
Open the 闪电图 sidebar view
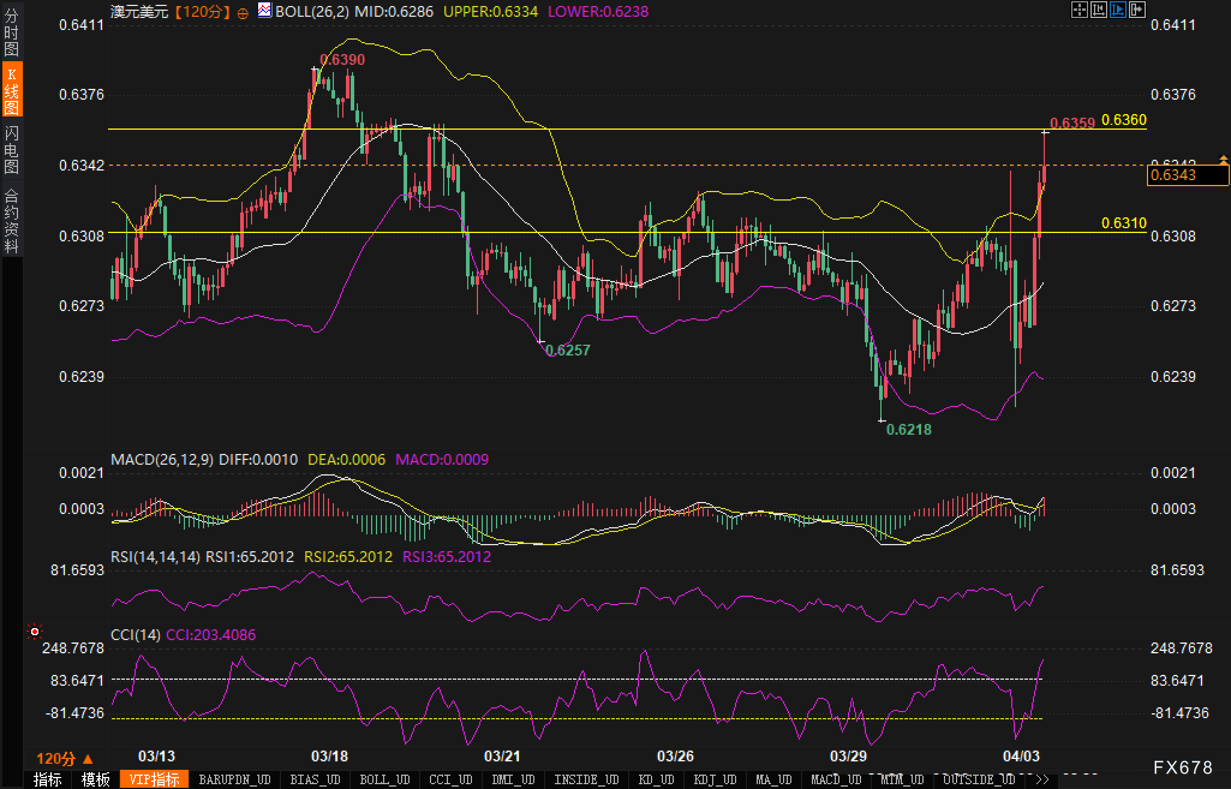(11, 149)
